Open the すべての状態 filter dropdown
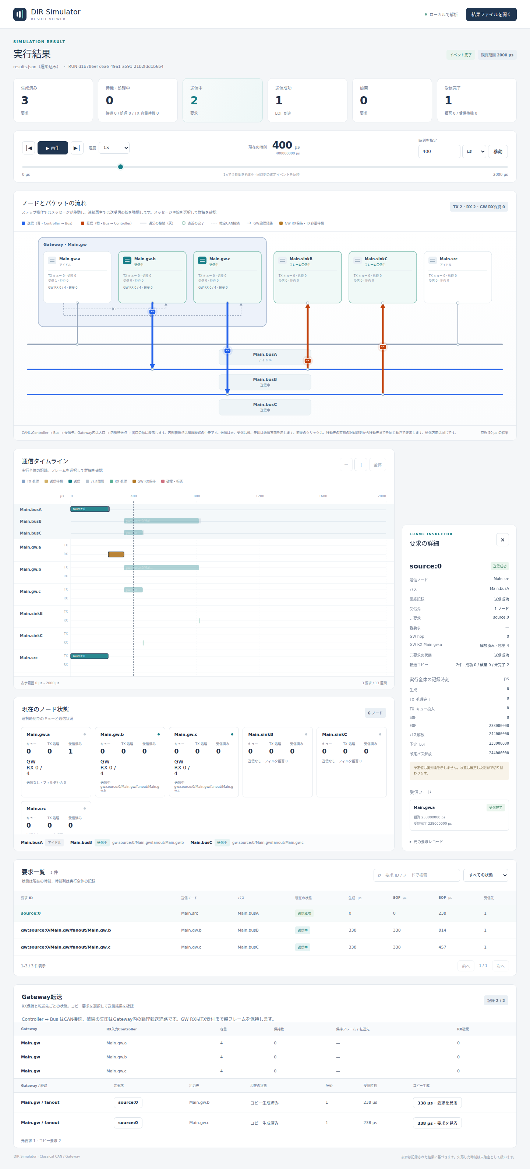The width and height of the screenshot is (530, 1169). point(485,875)
